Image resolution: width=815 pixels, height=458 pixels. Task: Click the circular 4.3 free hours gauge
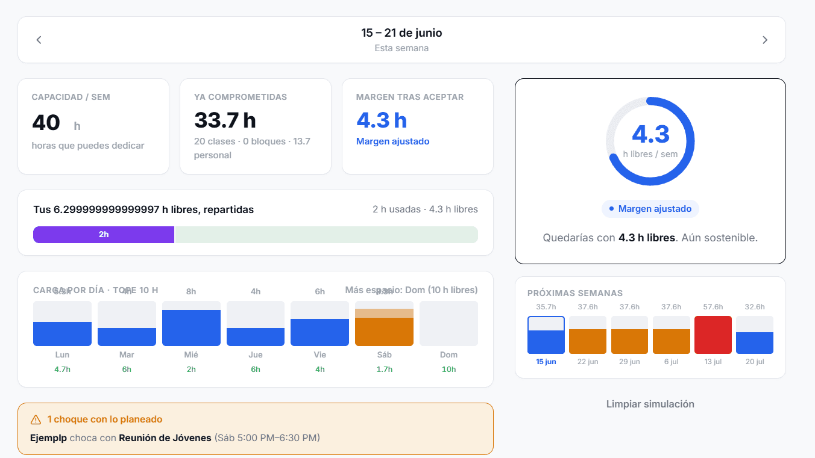(650, 141)
